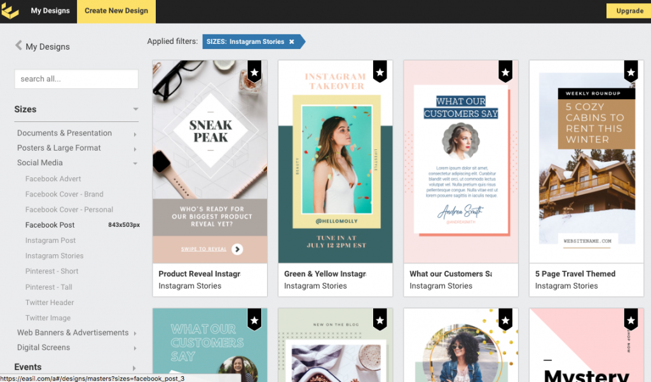The width and height of the screenshot is (651, 382).
Task: Switch to Create New Design tab
Action: 116,11
